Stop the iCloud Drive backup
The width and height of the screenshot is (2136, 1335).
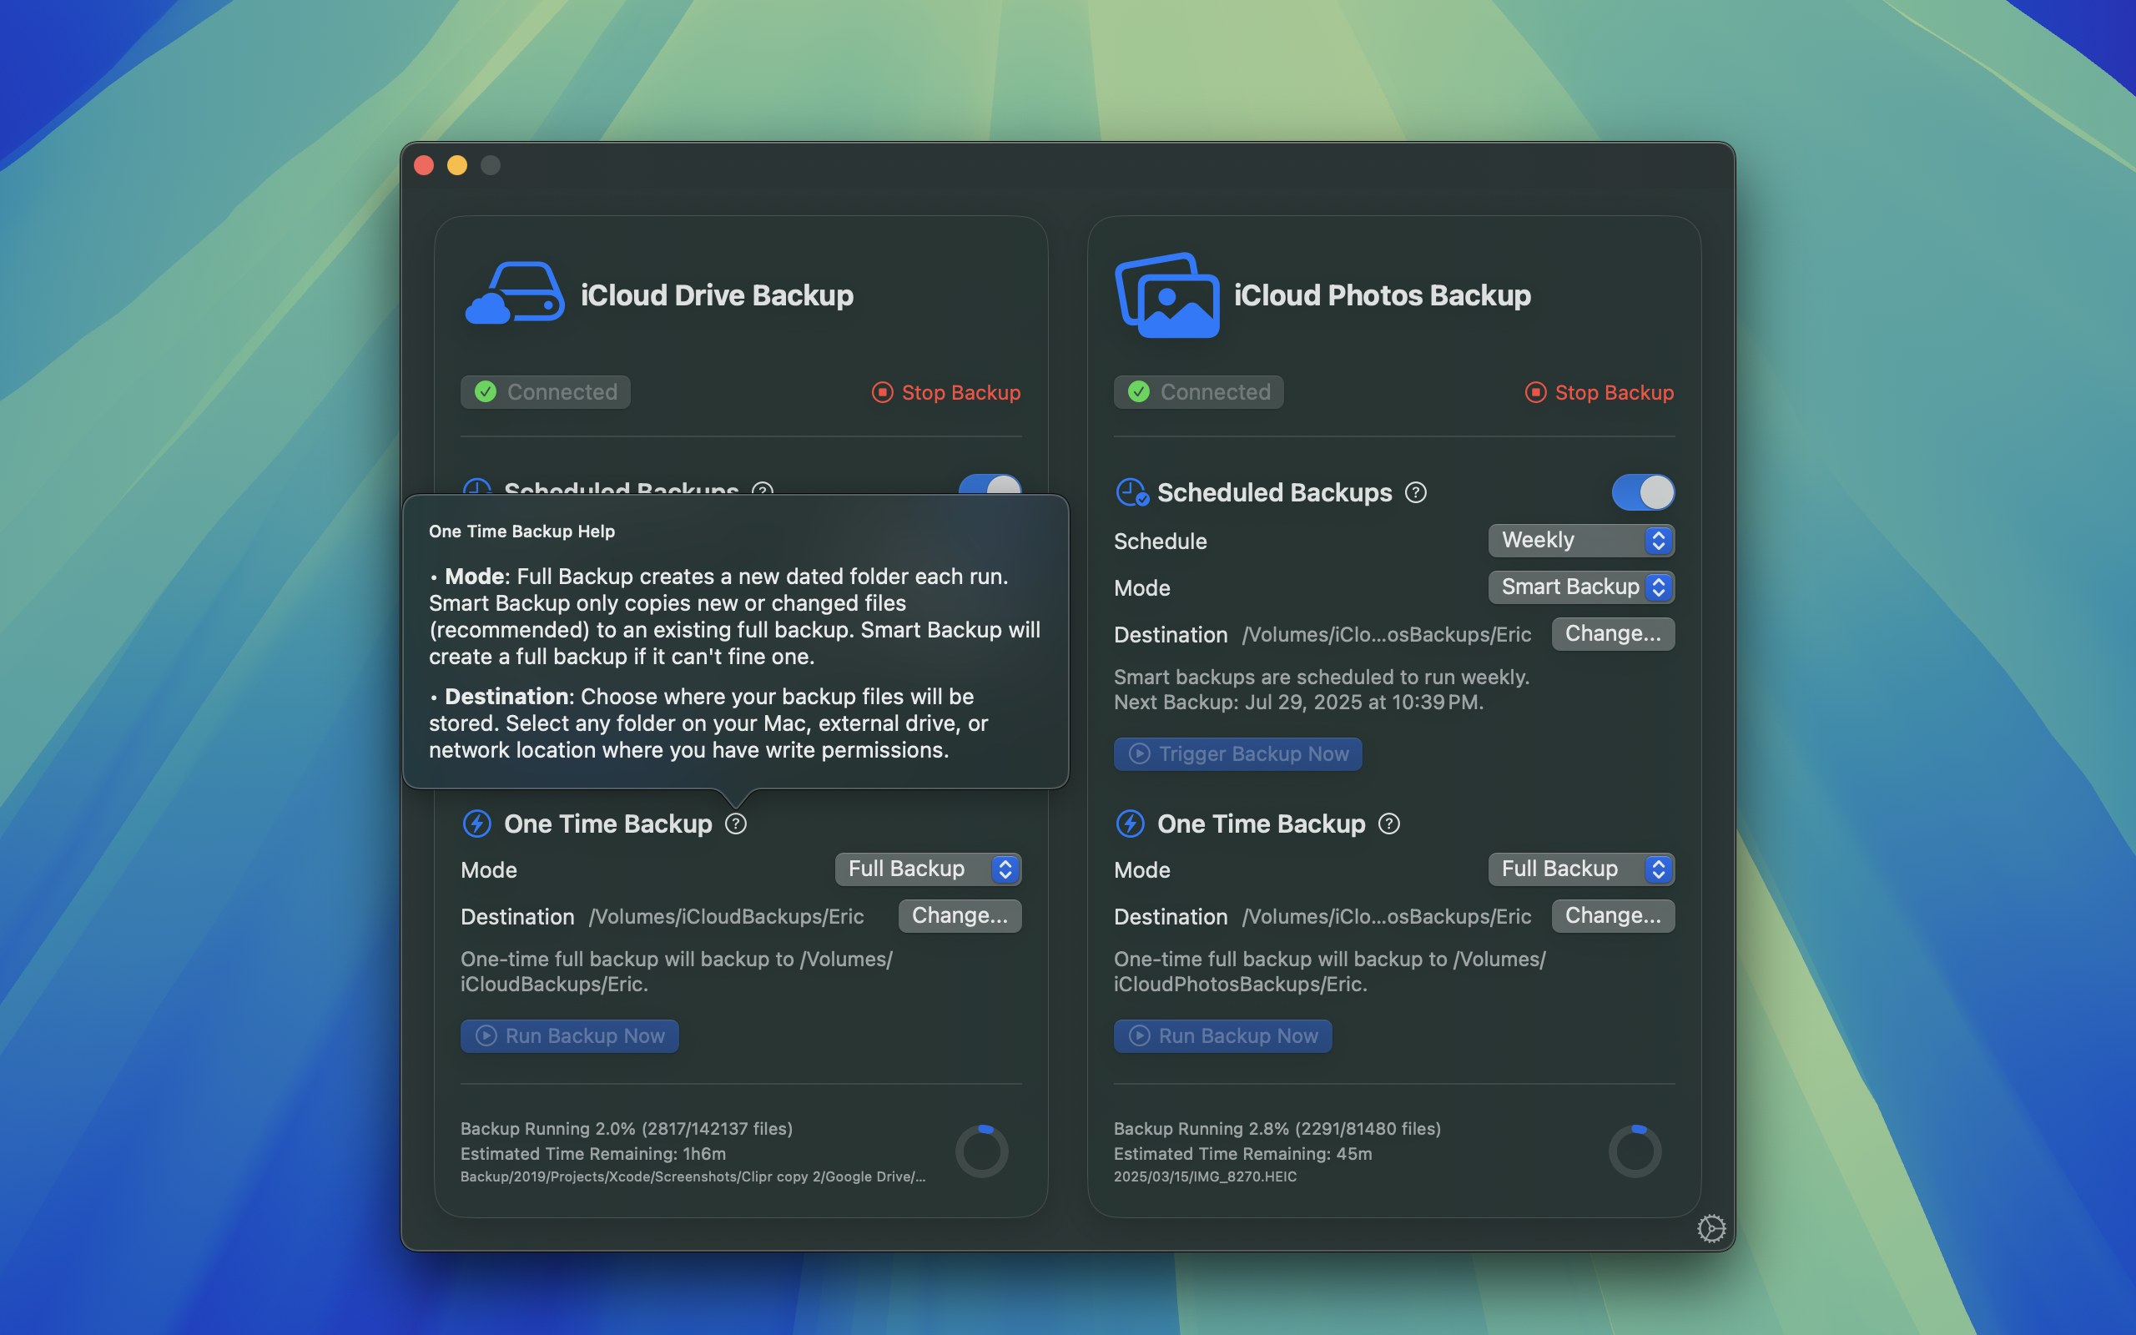tap(946, 392)
